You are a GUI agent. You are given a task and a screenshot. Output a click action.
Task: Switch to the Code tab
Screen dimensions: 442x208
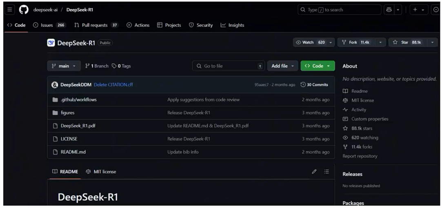click(16, 25)
